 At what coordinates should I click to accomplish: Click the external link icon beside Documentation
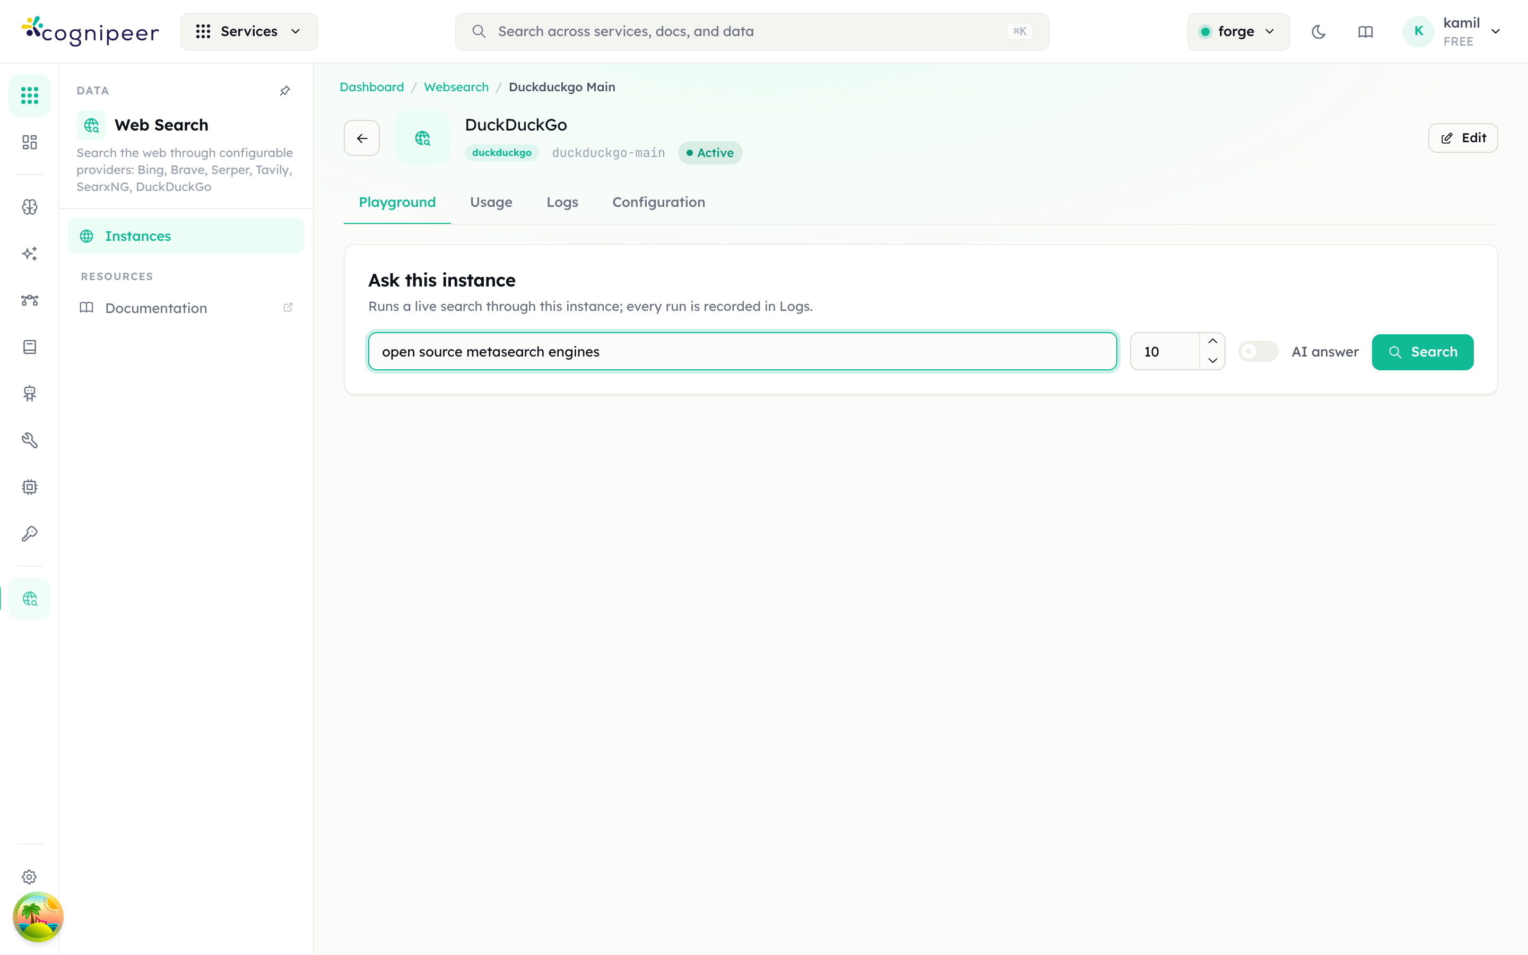(x=288, y=308)
